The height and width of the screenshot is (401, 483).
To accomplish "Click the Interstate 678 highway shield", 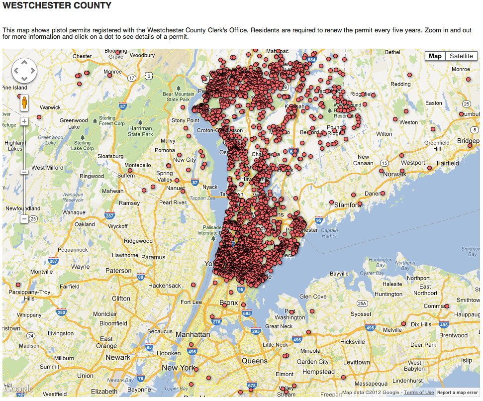I will 252,385.
